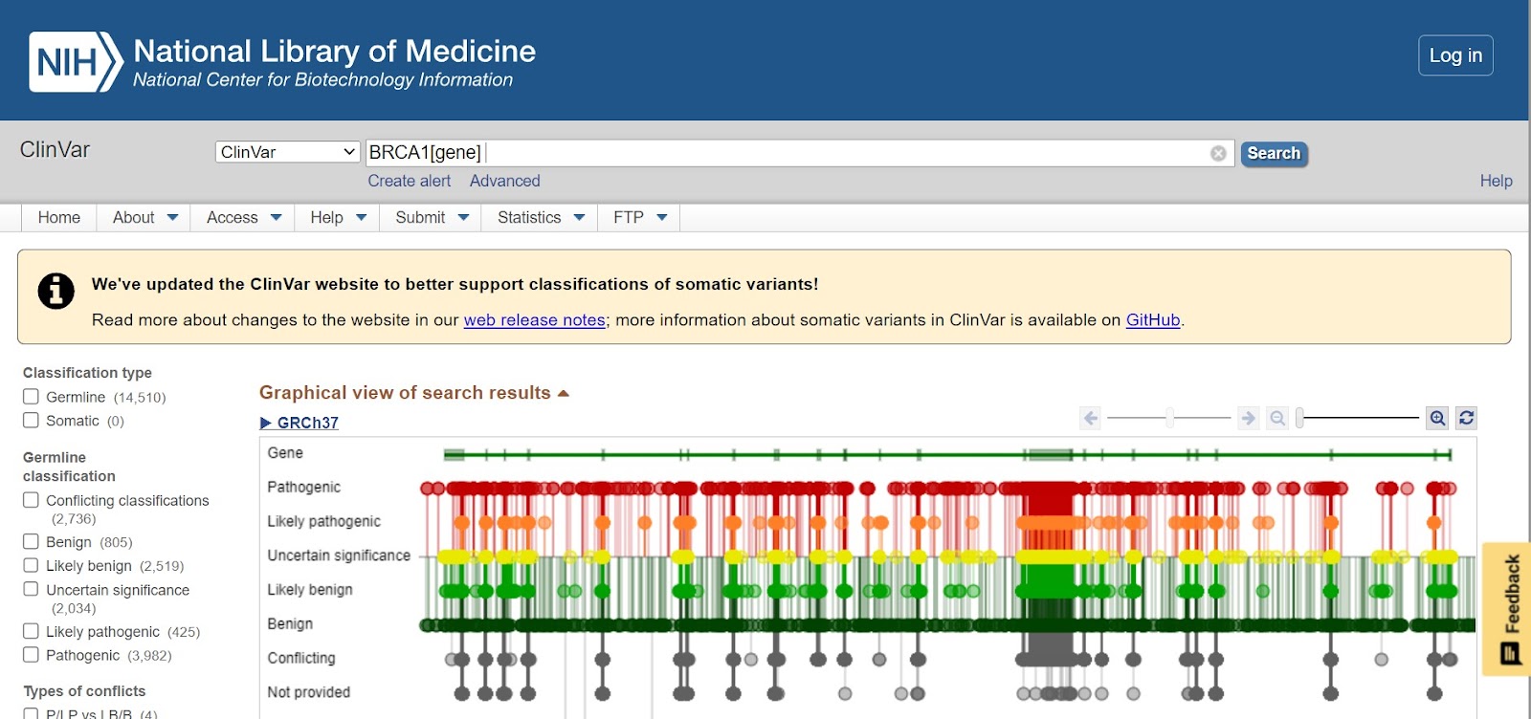The width and height of the screenshot is (1531, 719).
Task: Refresh the graphical view
Action: [x=1466, y=418]
